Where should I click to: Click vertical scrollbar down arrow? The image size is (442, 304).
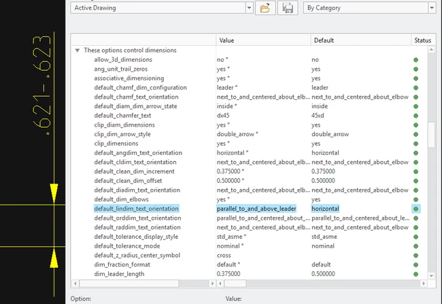pyautogui.click(x=431, y=275)
